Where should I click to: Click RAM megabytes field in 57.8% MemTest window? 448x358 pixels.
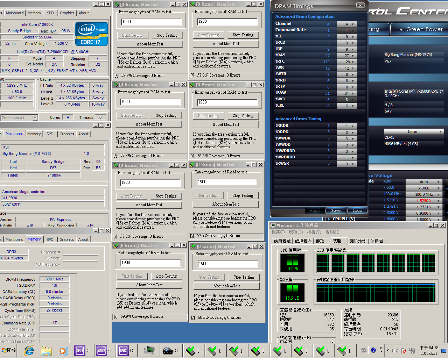[x=227, y=22]
